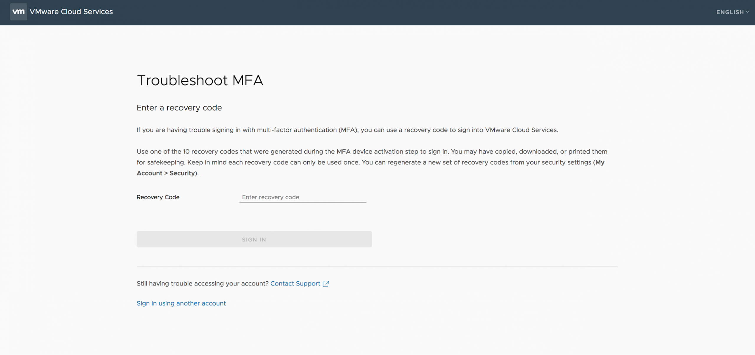Click the horizontal divider below SIGN IN
Screen dimensions: 755x355
pyautogui.click(x=377, y=267)
